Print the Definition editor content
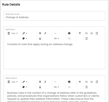This screenshot has width=109, height=102. click(x=69, y=33)
